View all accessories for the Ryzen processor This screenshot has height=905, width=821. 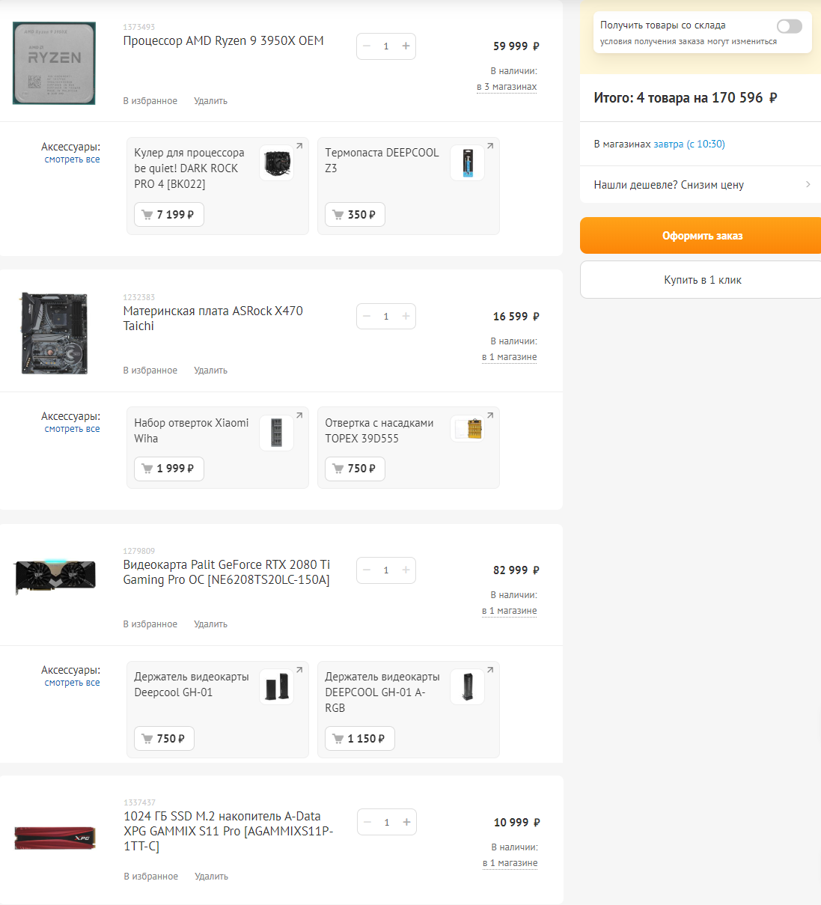point(72,159)
